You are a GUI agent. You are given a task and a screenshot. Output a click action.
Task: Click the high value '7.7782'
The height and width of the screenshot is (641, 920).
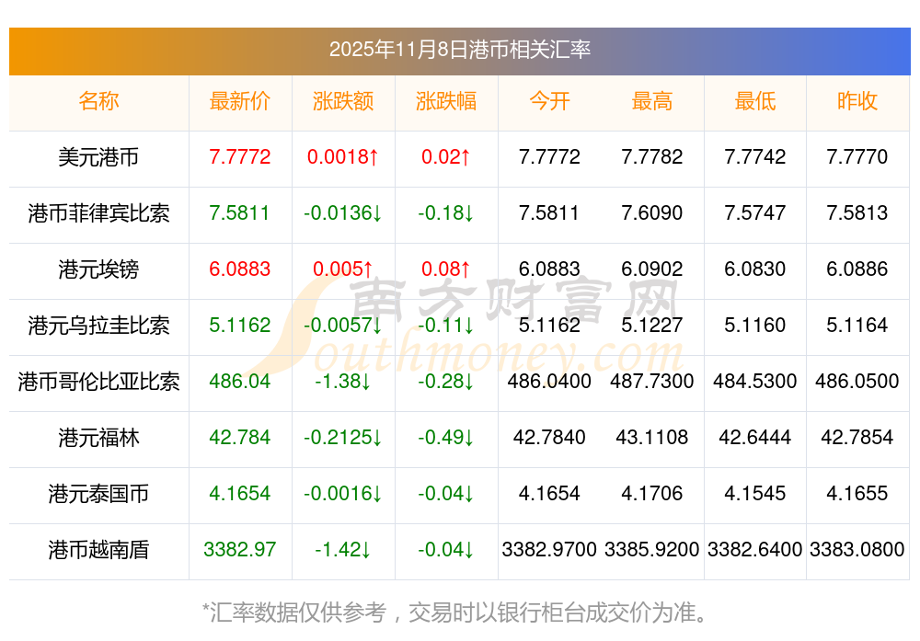click(x=652, y=157)
